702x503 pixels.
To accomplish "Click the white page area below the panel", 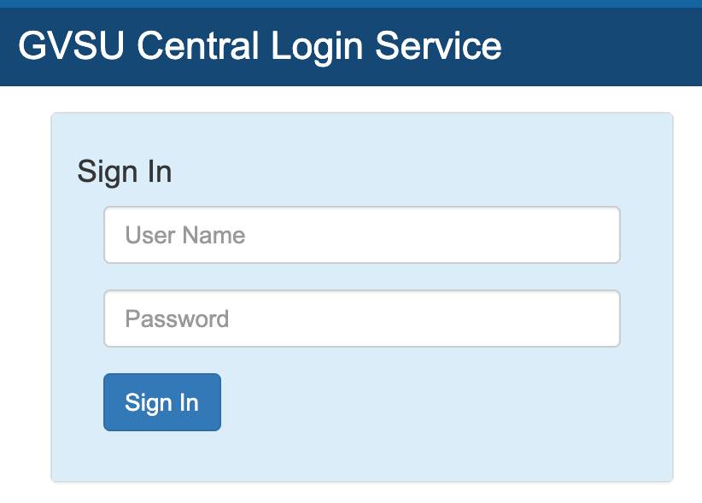I will 351,494.
